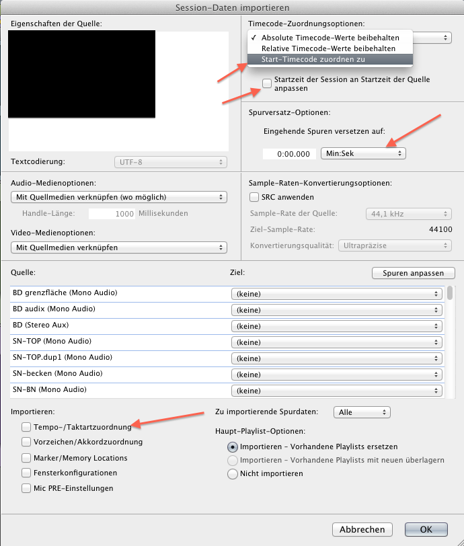The width and height of the screenshot is (464, 546).
Task: Select 'Vorhandene Playlists ersetzen' radio button
Action: click(x=233, y=446)
